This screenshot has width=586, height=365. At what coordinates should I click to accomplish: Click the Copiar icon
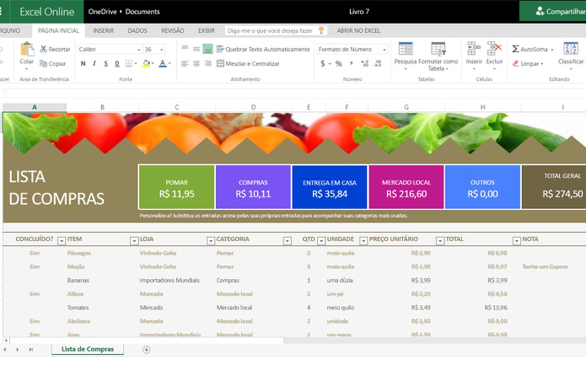43,64
